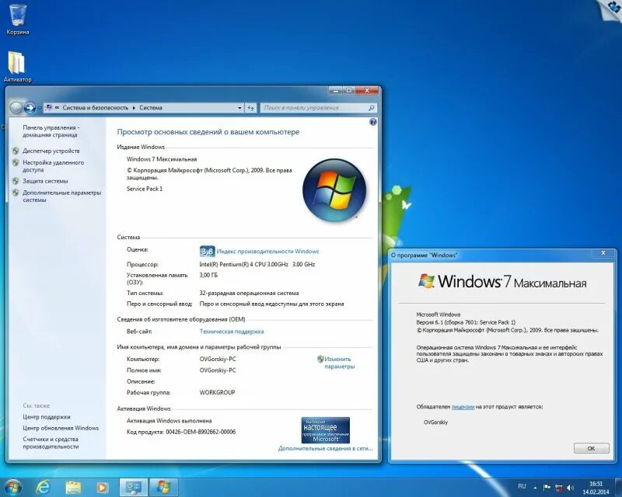Click the WORKGROUP value text
Image resolution: width=622 pixels, height=497 pixels.
click(218, 392)
